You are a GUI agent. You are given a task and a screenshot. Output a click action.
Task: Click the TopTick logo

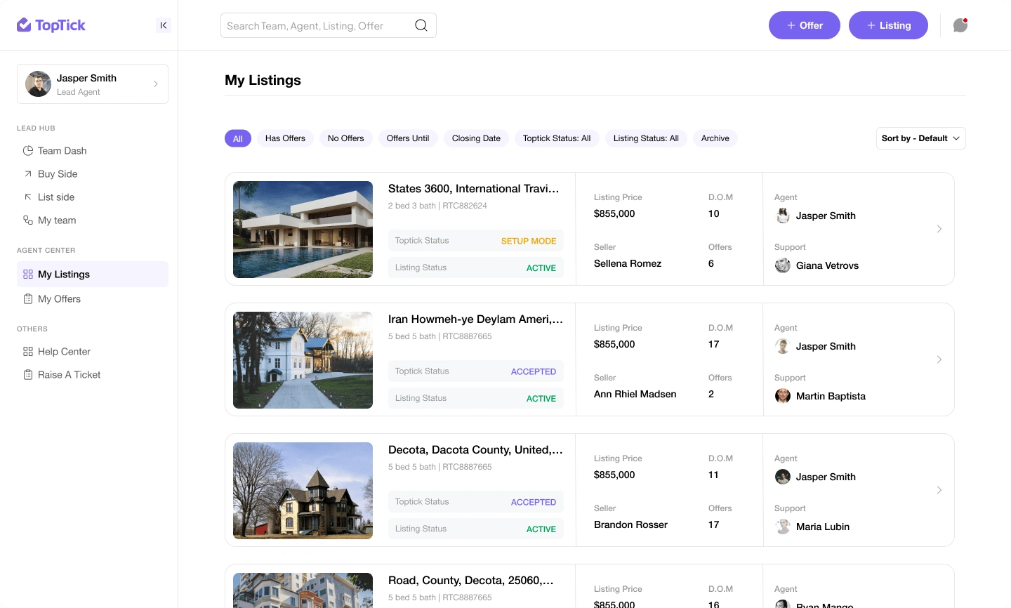click(51, 25)
